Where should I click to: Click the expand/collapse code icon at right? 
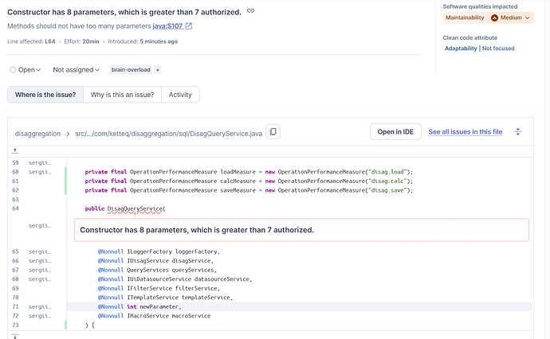[518, 132]
